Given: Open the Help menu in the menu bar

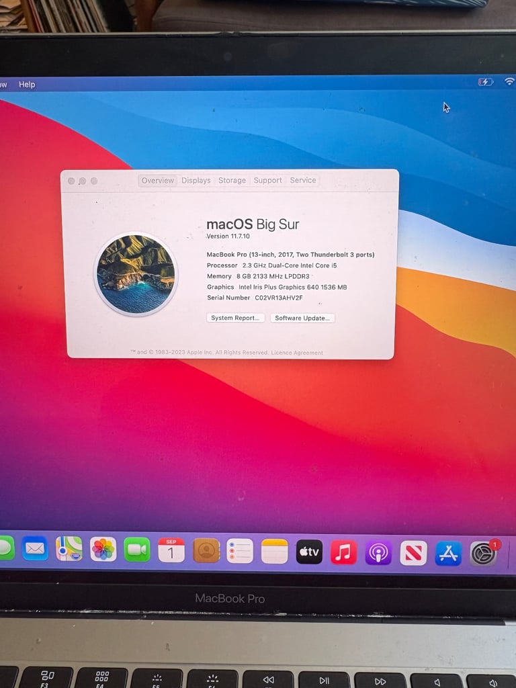Looking at the screenshot, I should click(x=27, y=84).
